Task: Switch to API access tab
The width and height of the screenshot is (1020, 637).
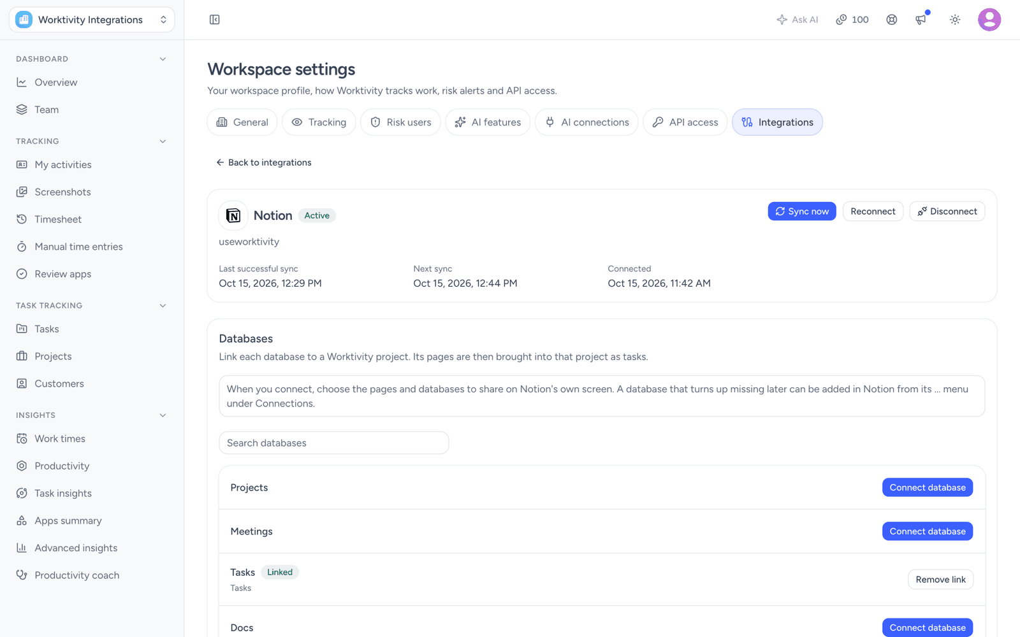Action: 685,122
